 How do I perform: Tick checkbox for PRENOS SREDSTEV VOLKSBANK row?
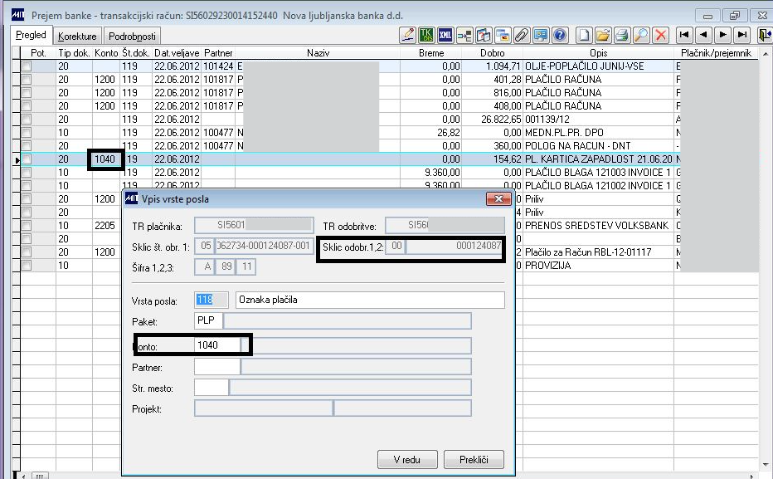point(27,226)
